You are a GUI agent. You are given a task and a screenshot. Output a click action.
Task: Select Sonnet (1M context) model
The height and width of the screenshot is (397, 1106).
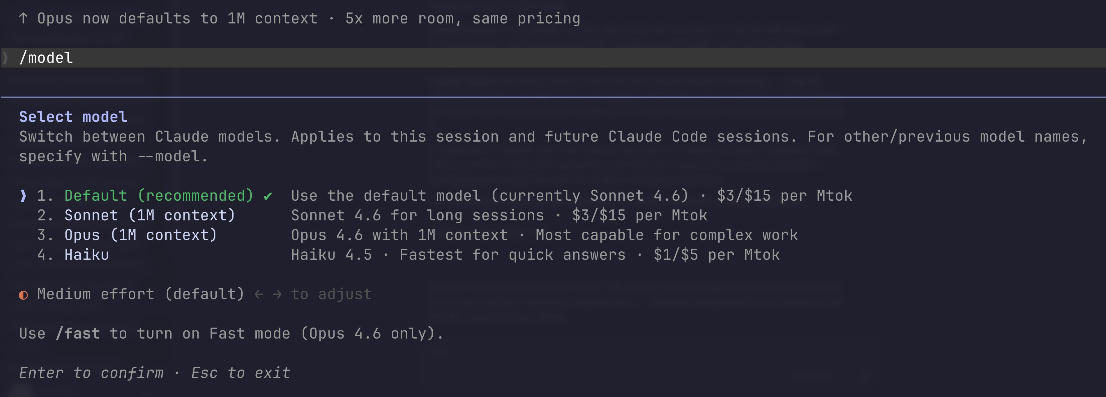click(x=150, y=215)
